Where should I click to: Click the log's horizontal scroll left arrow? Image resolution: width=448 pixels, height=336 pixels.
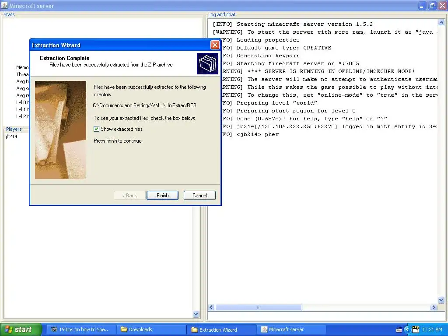pos(211,308)
